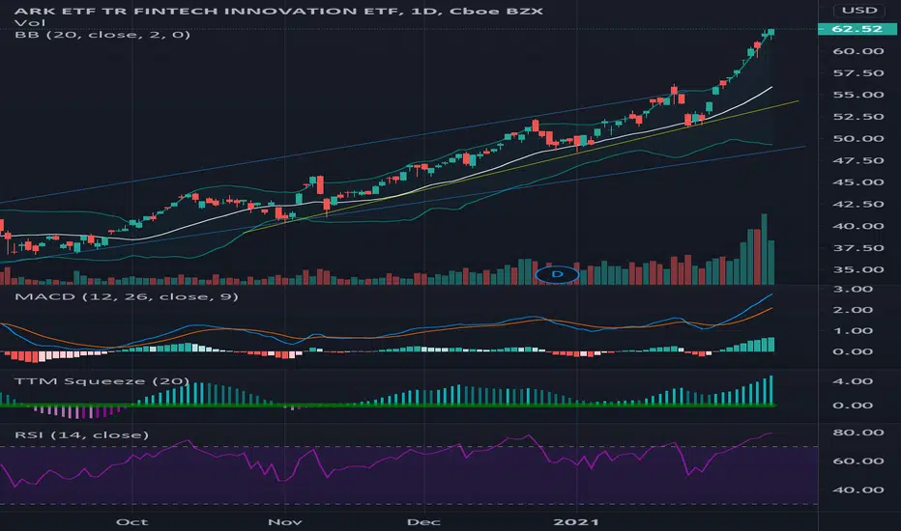The width and height of the screenshot is (901, 531).
Task: Click the 3.00 MACD scale label
Action: tap(853, 289)
